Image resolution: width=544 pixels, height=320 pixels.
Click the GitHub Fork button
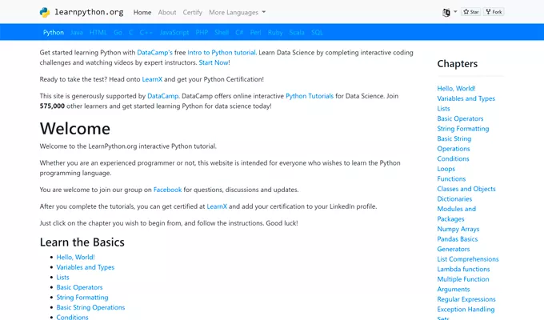click(494, 12)
